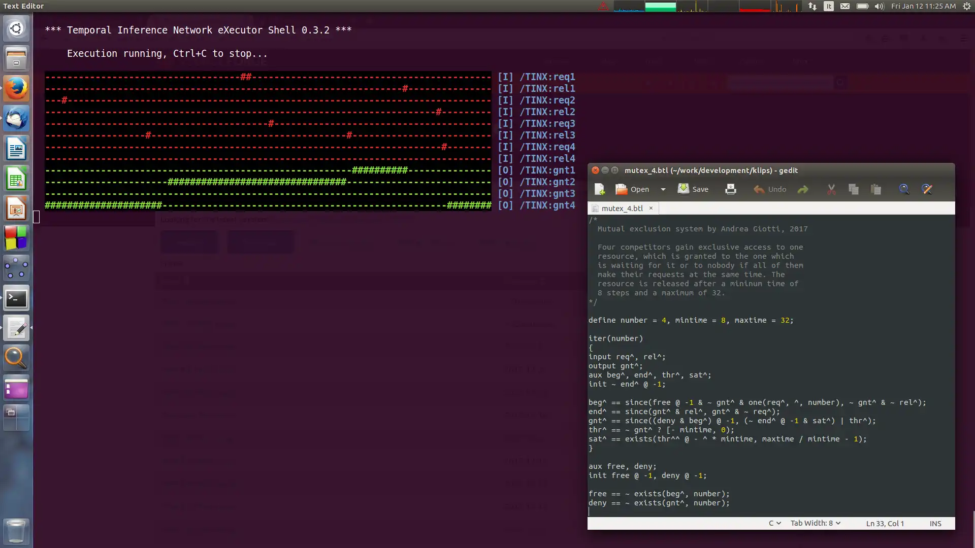Image resolution: width=975 pixels, height=548 pixels.
Task: Open LibreOffice Impress from the launcher
Action: 16,209
